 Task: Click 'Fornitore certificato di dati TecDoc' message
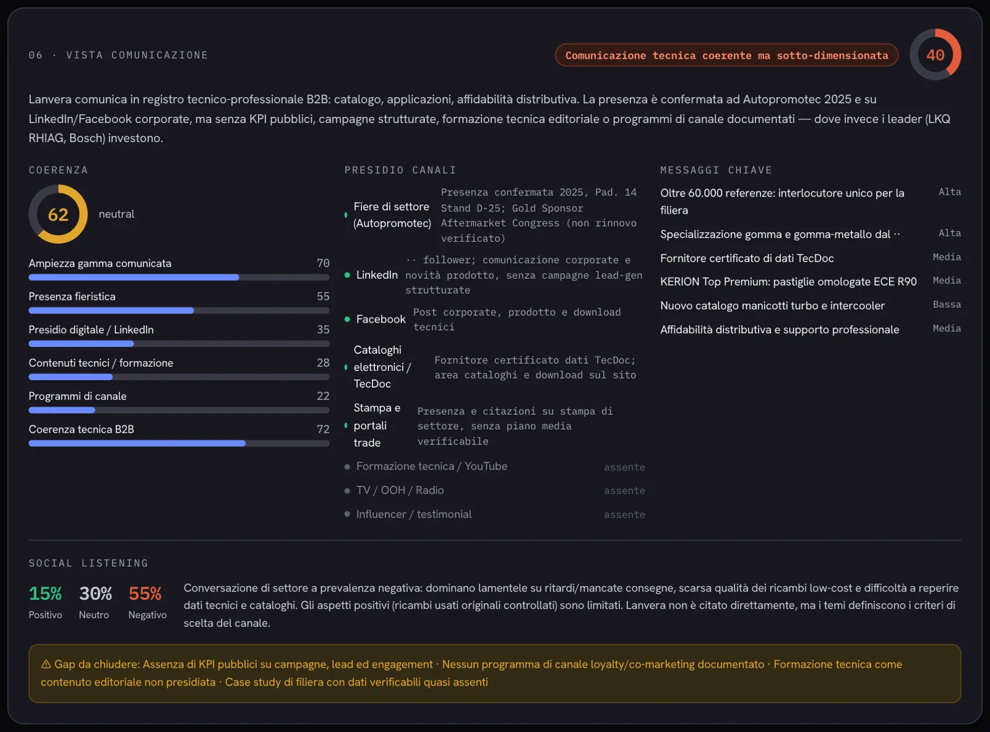[747, 258]
